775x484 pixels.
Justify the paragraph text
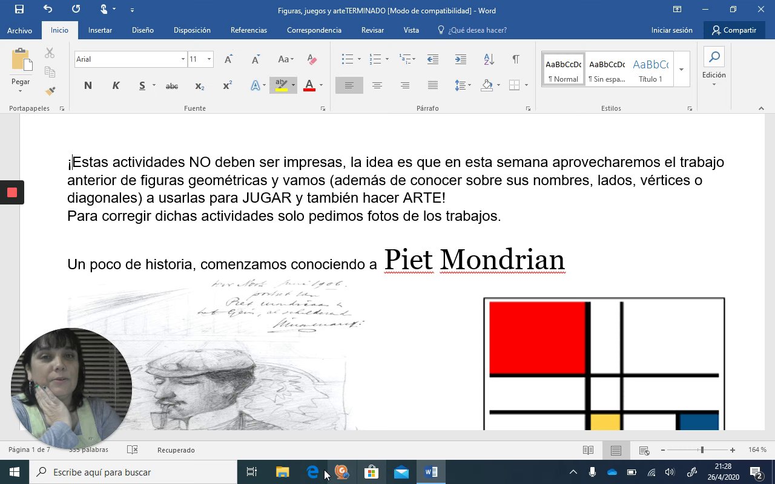click(x=432, y=86)
